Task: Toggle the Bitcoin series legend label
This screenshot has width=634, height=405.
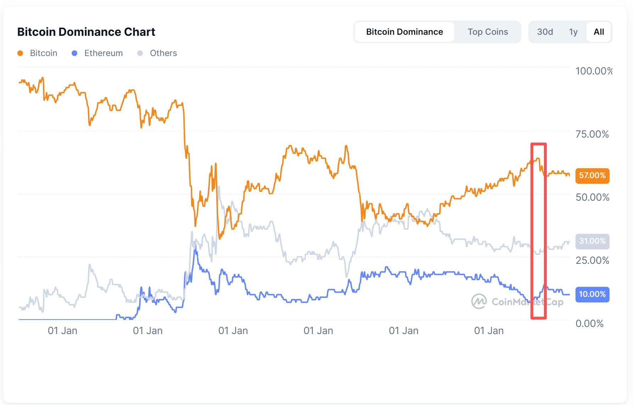Action: pyautogui.click(x=44, y=53)
